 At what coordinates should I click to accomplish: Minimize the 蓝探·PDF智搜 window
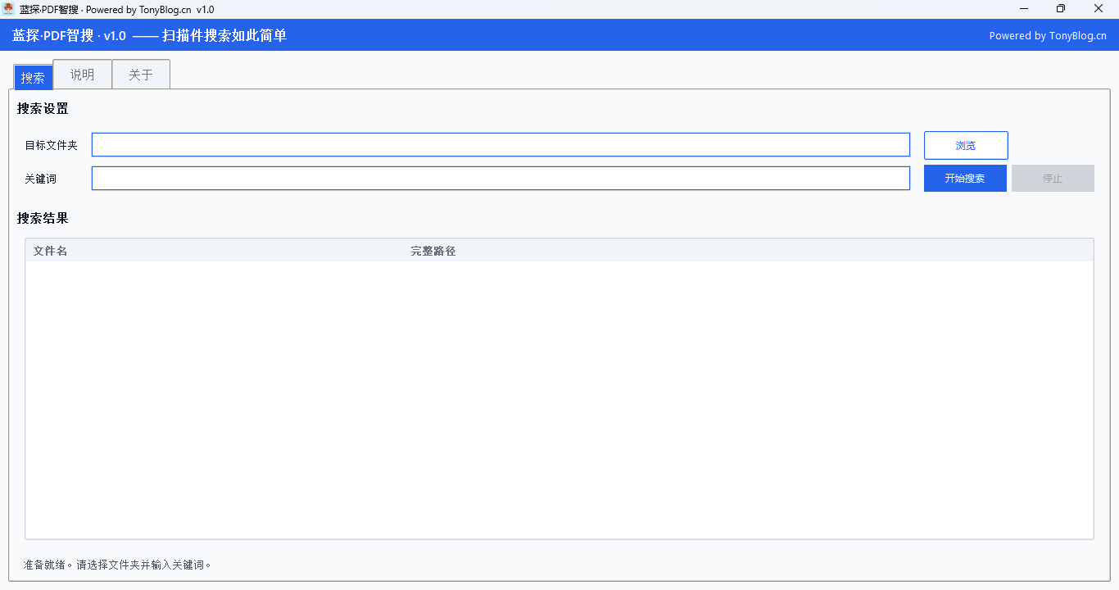[1024, 9]
